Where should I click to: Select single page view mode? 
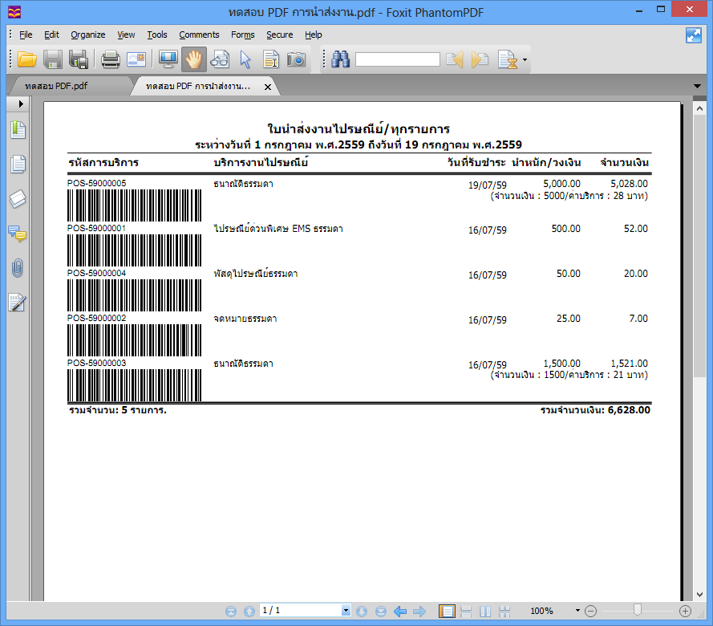point(447,611)
